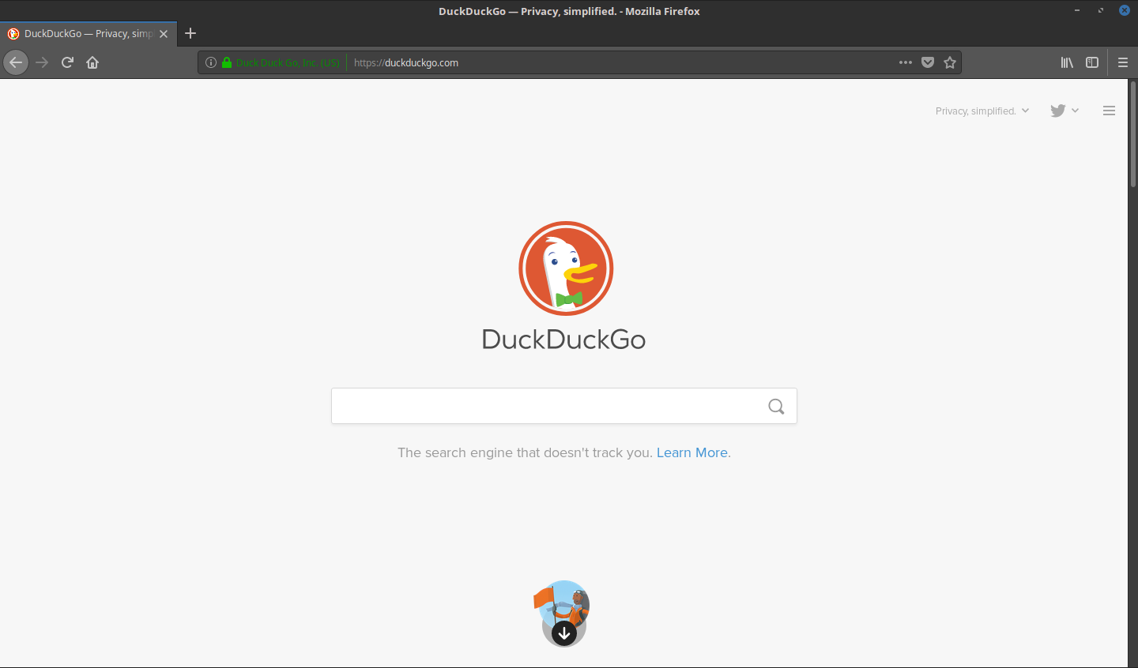
Task: Toggle the Firefox sidebar
Action: click(x=1092, y=62)
